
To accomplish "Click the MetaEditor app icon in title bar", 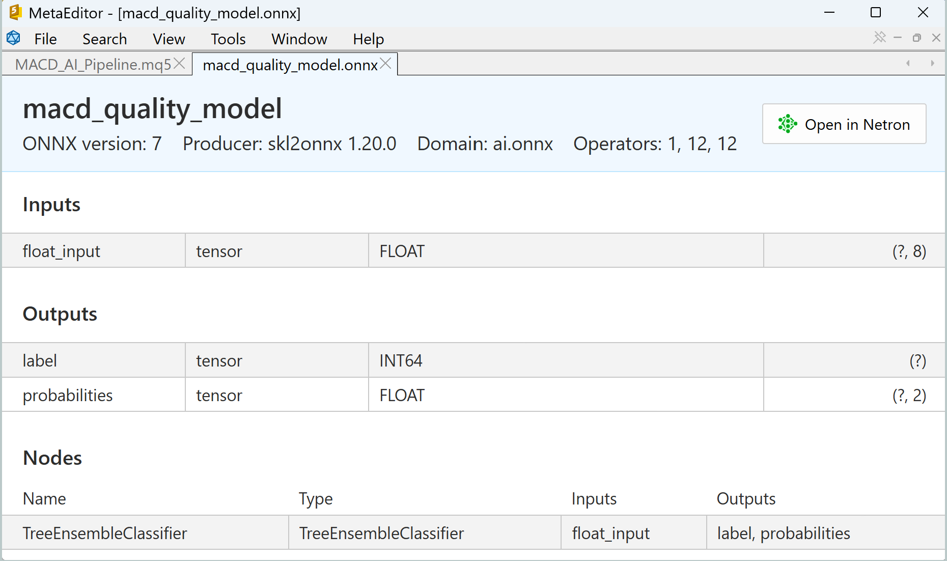I will pos(15,12).
